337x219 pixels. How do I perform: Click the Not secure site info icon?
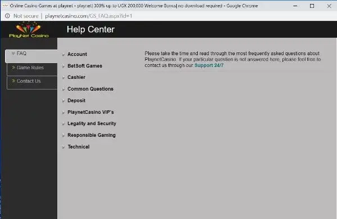[7, 16]
